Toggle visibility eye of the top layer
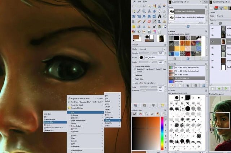 (212, 29)
